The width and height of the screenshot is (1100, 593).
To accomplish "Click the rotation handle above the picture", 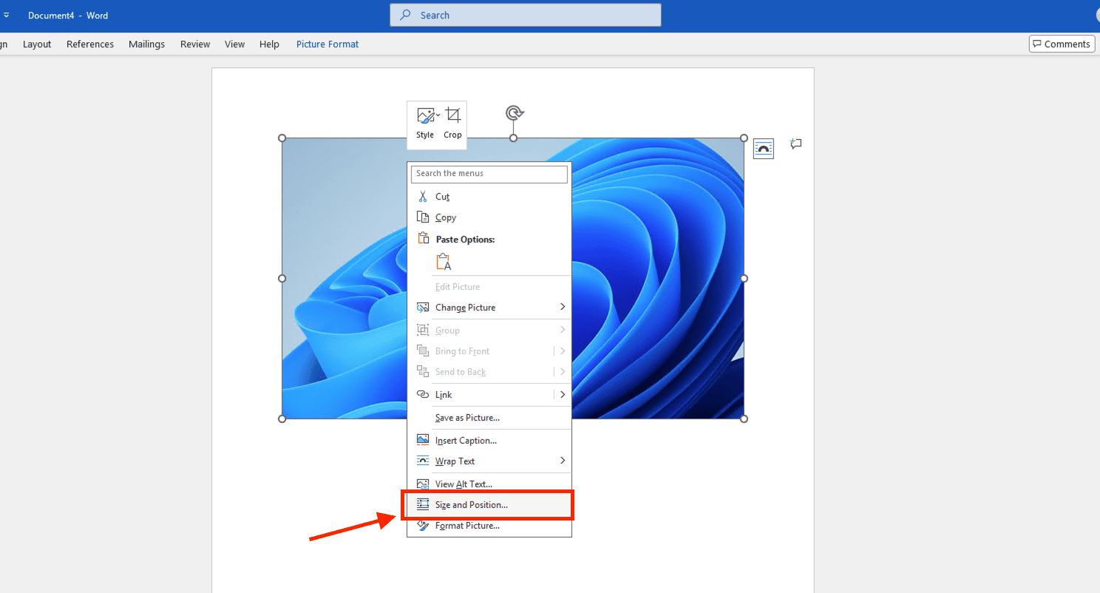I will point(514,112).
